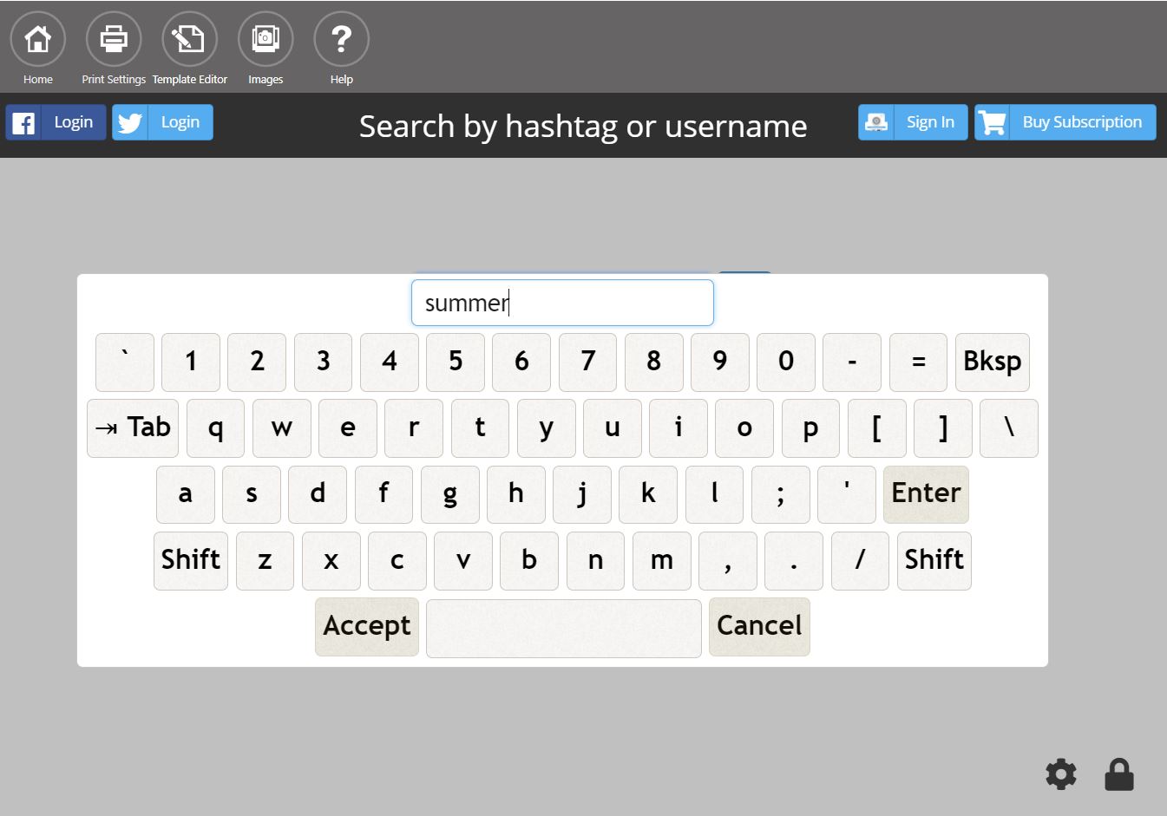Screen dimensions: 1167x816
Task: Sign in with the Facebook Login button
Action: 74,121
